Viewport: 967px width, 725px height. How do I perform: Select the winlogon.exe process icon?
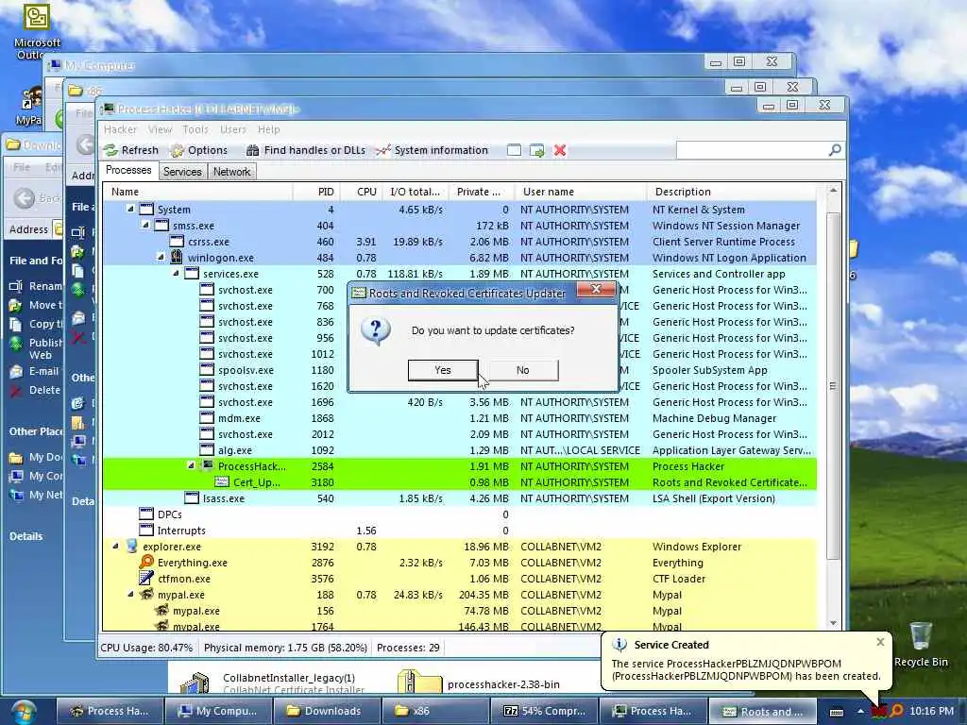177,257
